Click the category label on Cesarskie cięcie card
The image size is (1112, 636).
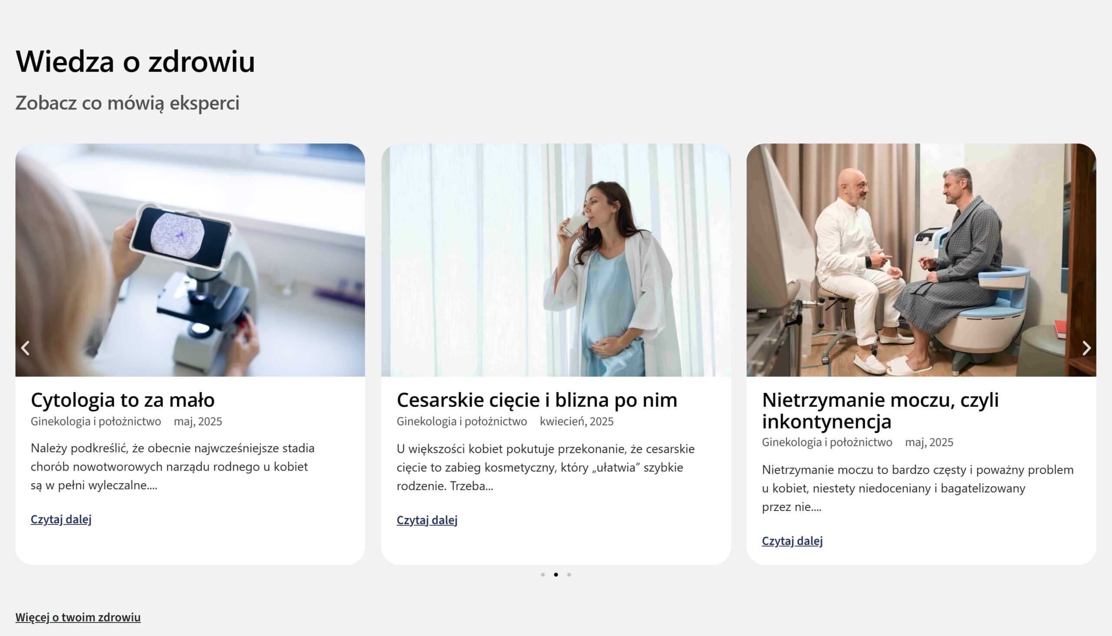(462, 421)
